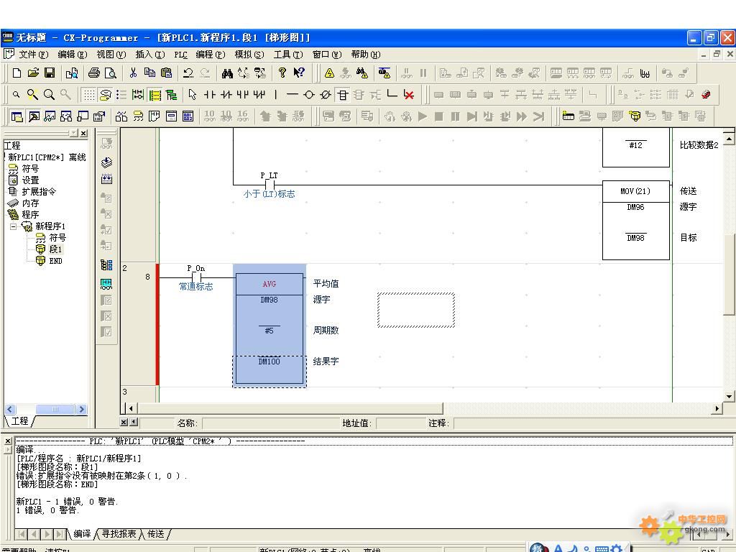Screen dimensions: 736x552
Task: Click the zoom-to-fit magnifier with yellow highlight
Action: point(32,94)
